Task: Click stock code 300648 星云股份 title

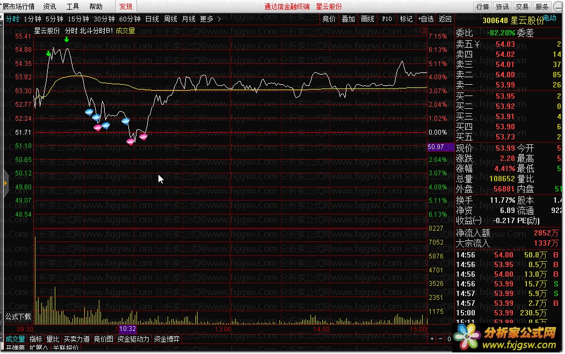Action: point(512,20)
